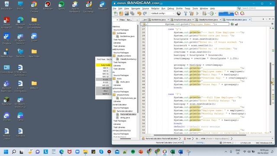The image size is (277, 156).
Task: Open the Bandicam desktop shortcut
Action: point(48,5)
